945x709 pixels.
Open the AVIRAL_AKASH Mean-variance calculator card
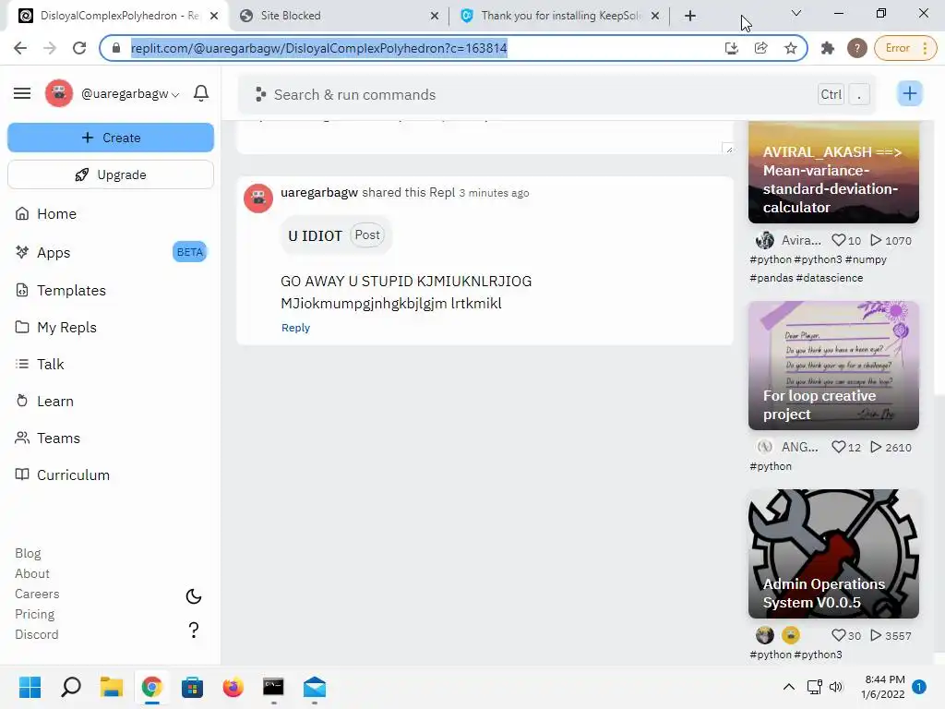[x=833, y=172]
